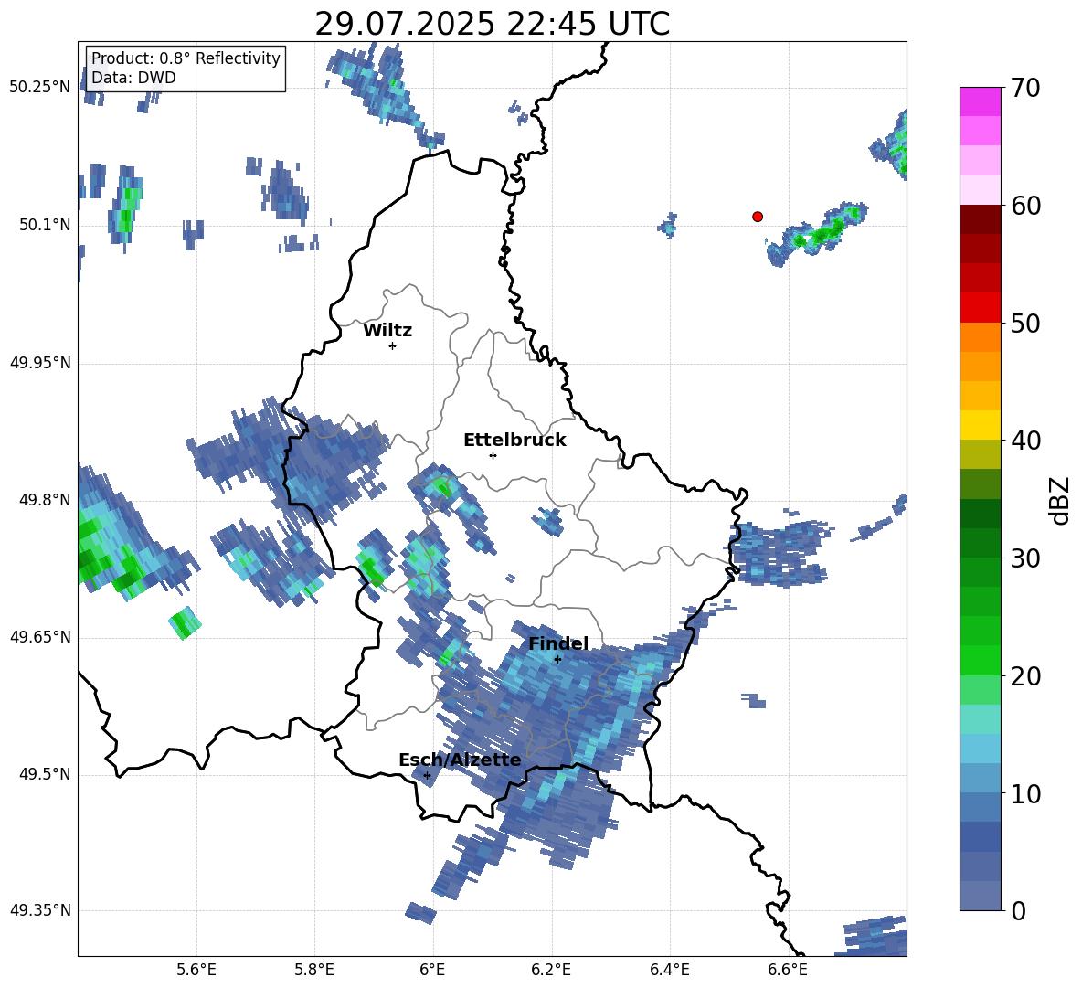Click the Wiltz city label
The height and width of the screenshot is (988, 1082).
(x=387, y=331)
